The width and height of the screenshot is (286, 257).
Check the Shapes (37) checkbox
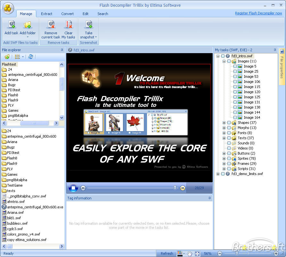229,123
